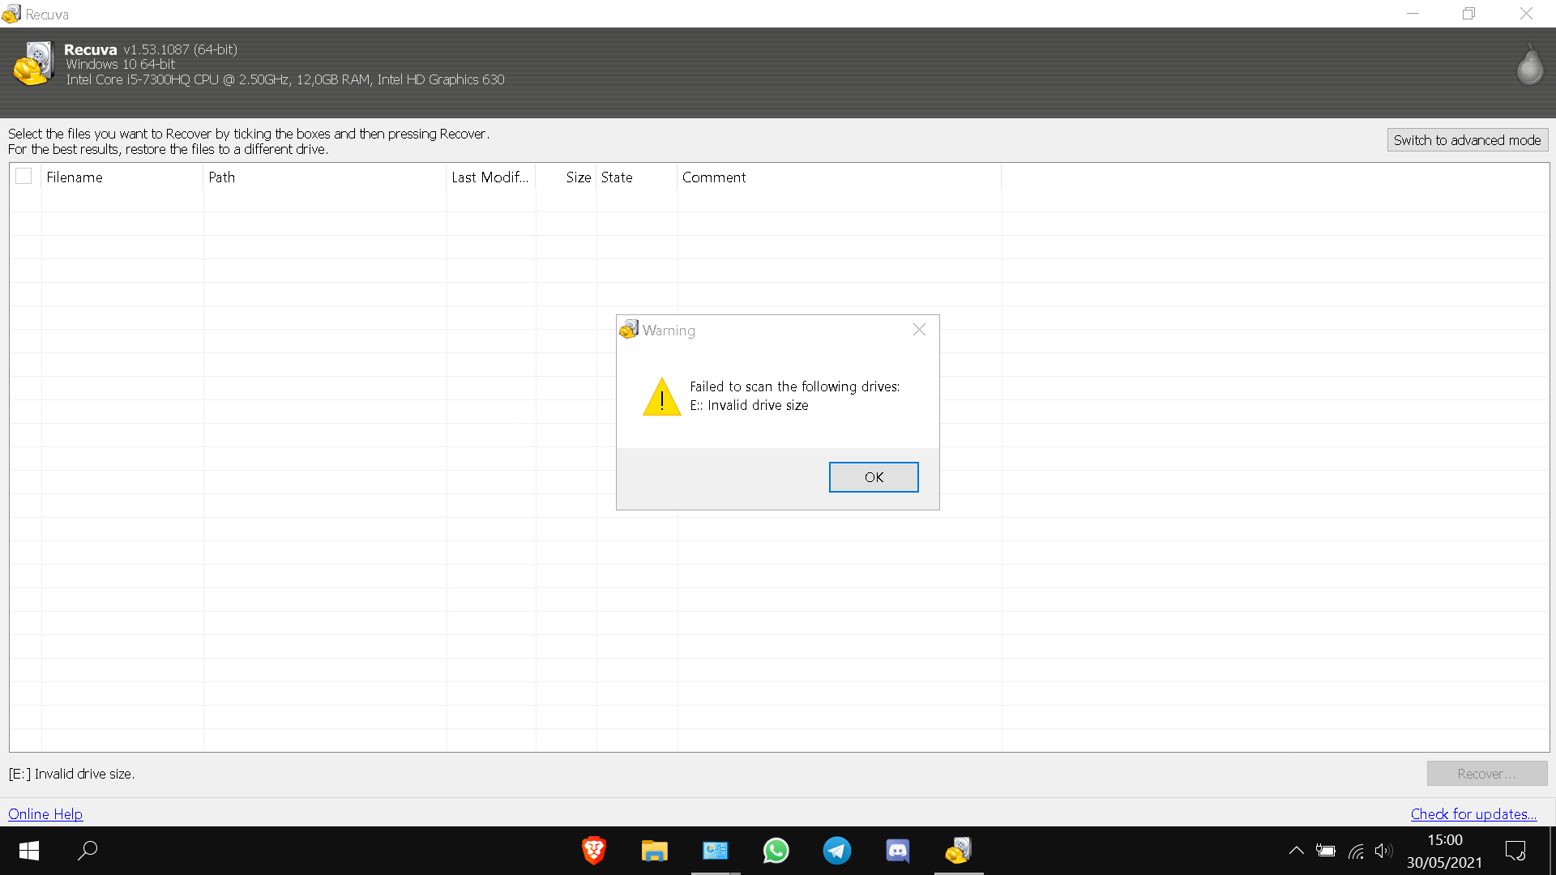Open the Control Panel taskbar app
The width and height of the screenshot is (1556, 875).
tap(716, 851)
